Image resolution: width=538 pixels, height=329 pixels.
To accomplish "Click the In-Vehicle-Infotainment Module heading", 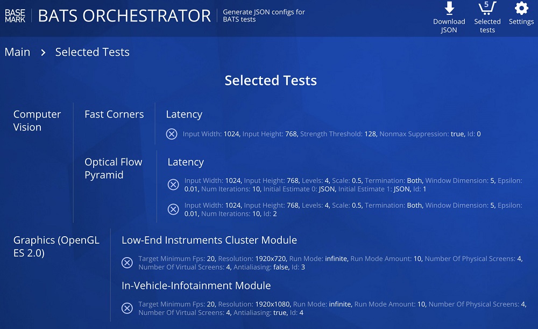I will [196, 286].
